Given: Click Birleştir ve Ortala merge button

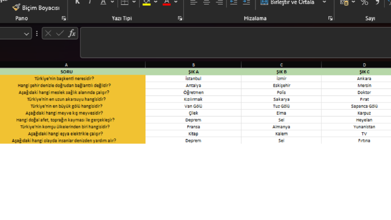Looking at the screenshot, I should 287,2.
